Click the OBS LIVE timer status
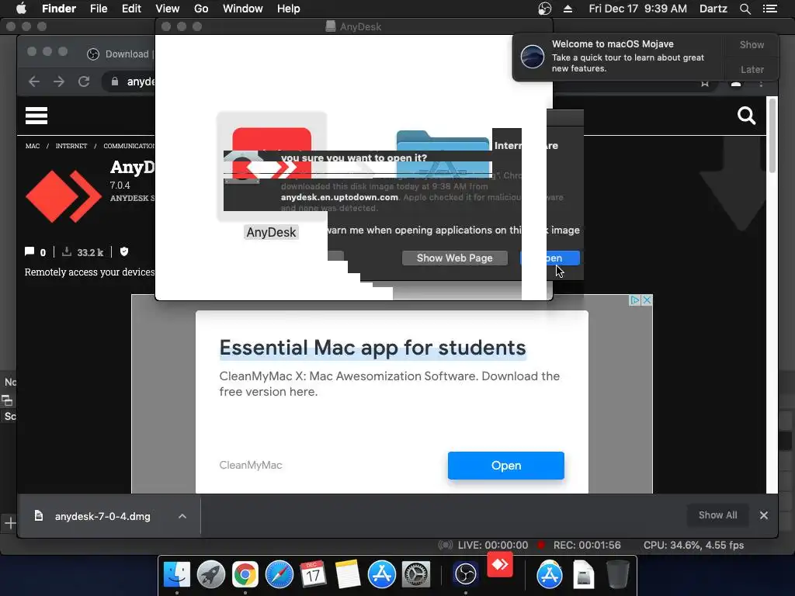This screenshot has height=596, width=795. pos(492,546)
